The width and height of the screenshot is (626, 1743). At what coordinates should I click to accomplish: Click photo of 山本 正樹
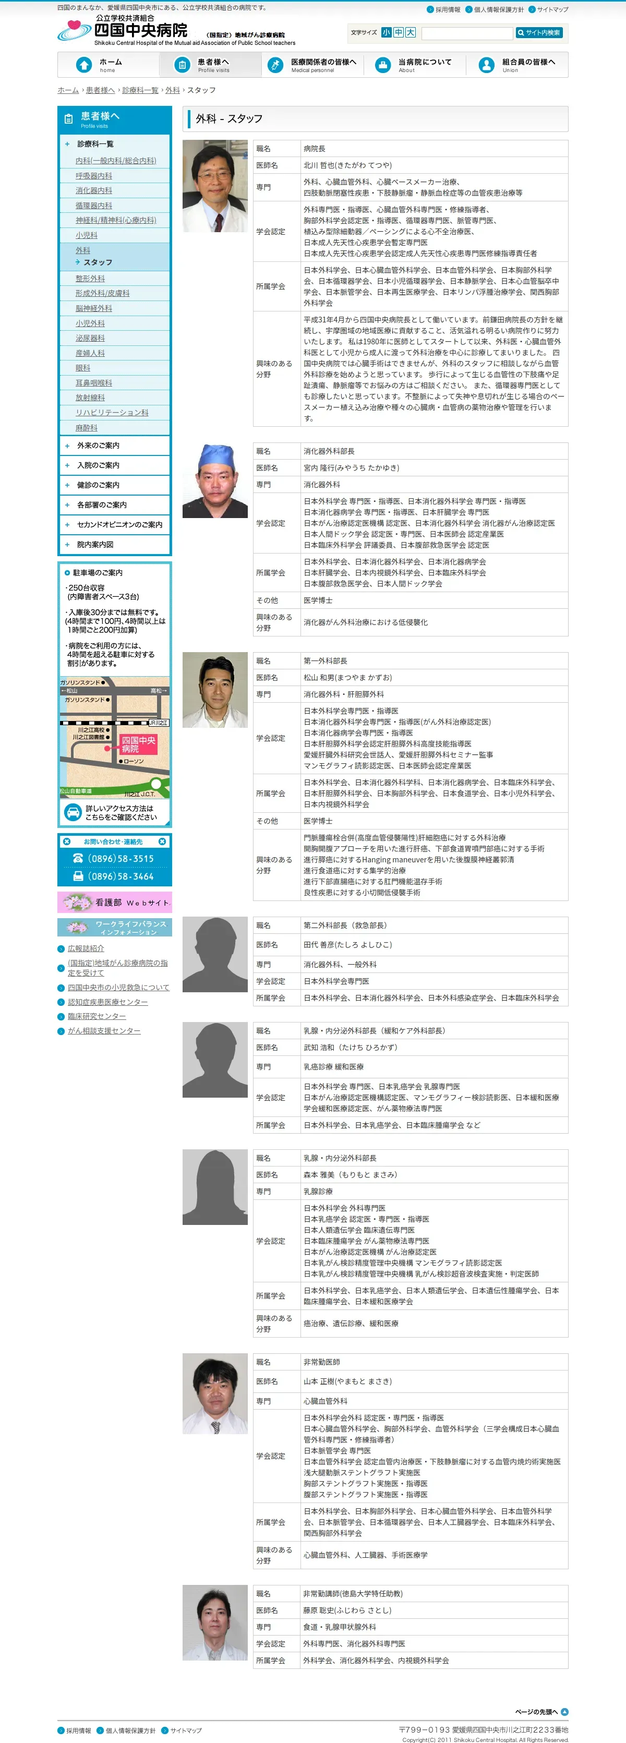[215, 1395]
